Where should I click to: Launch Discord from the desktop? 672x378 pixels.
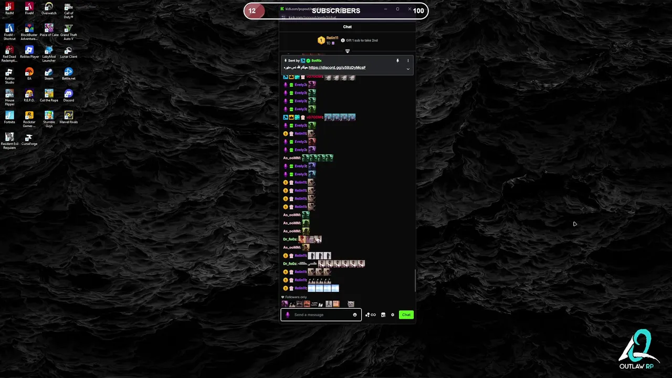tap(68, 96)
